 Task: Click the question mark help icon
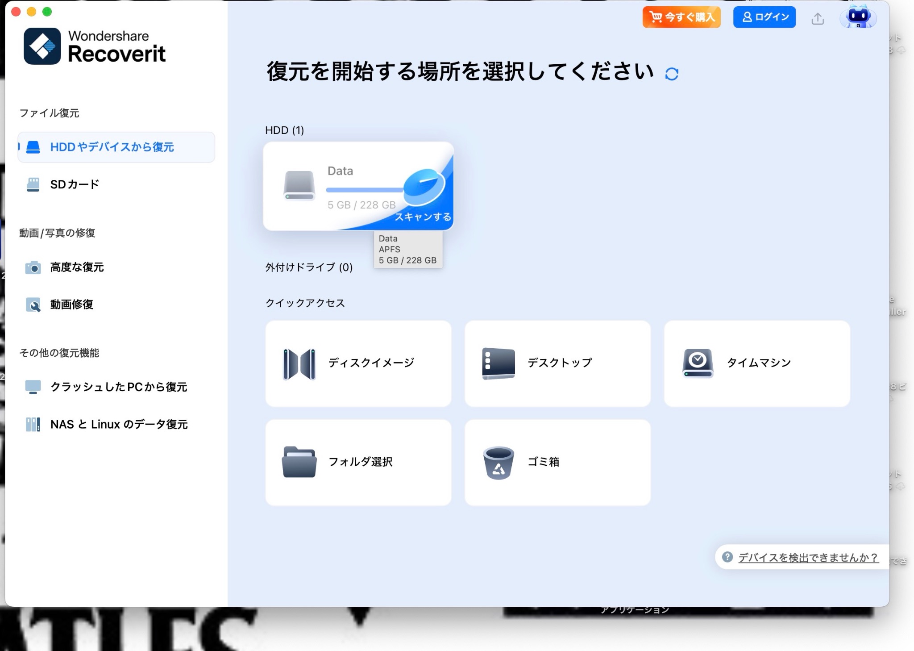pos(727,557)
